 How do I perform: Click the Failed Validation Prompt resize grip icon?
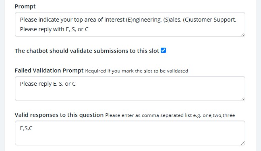click(x=243, y=99)
